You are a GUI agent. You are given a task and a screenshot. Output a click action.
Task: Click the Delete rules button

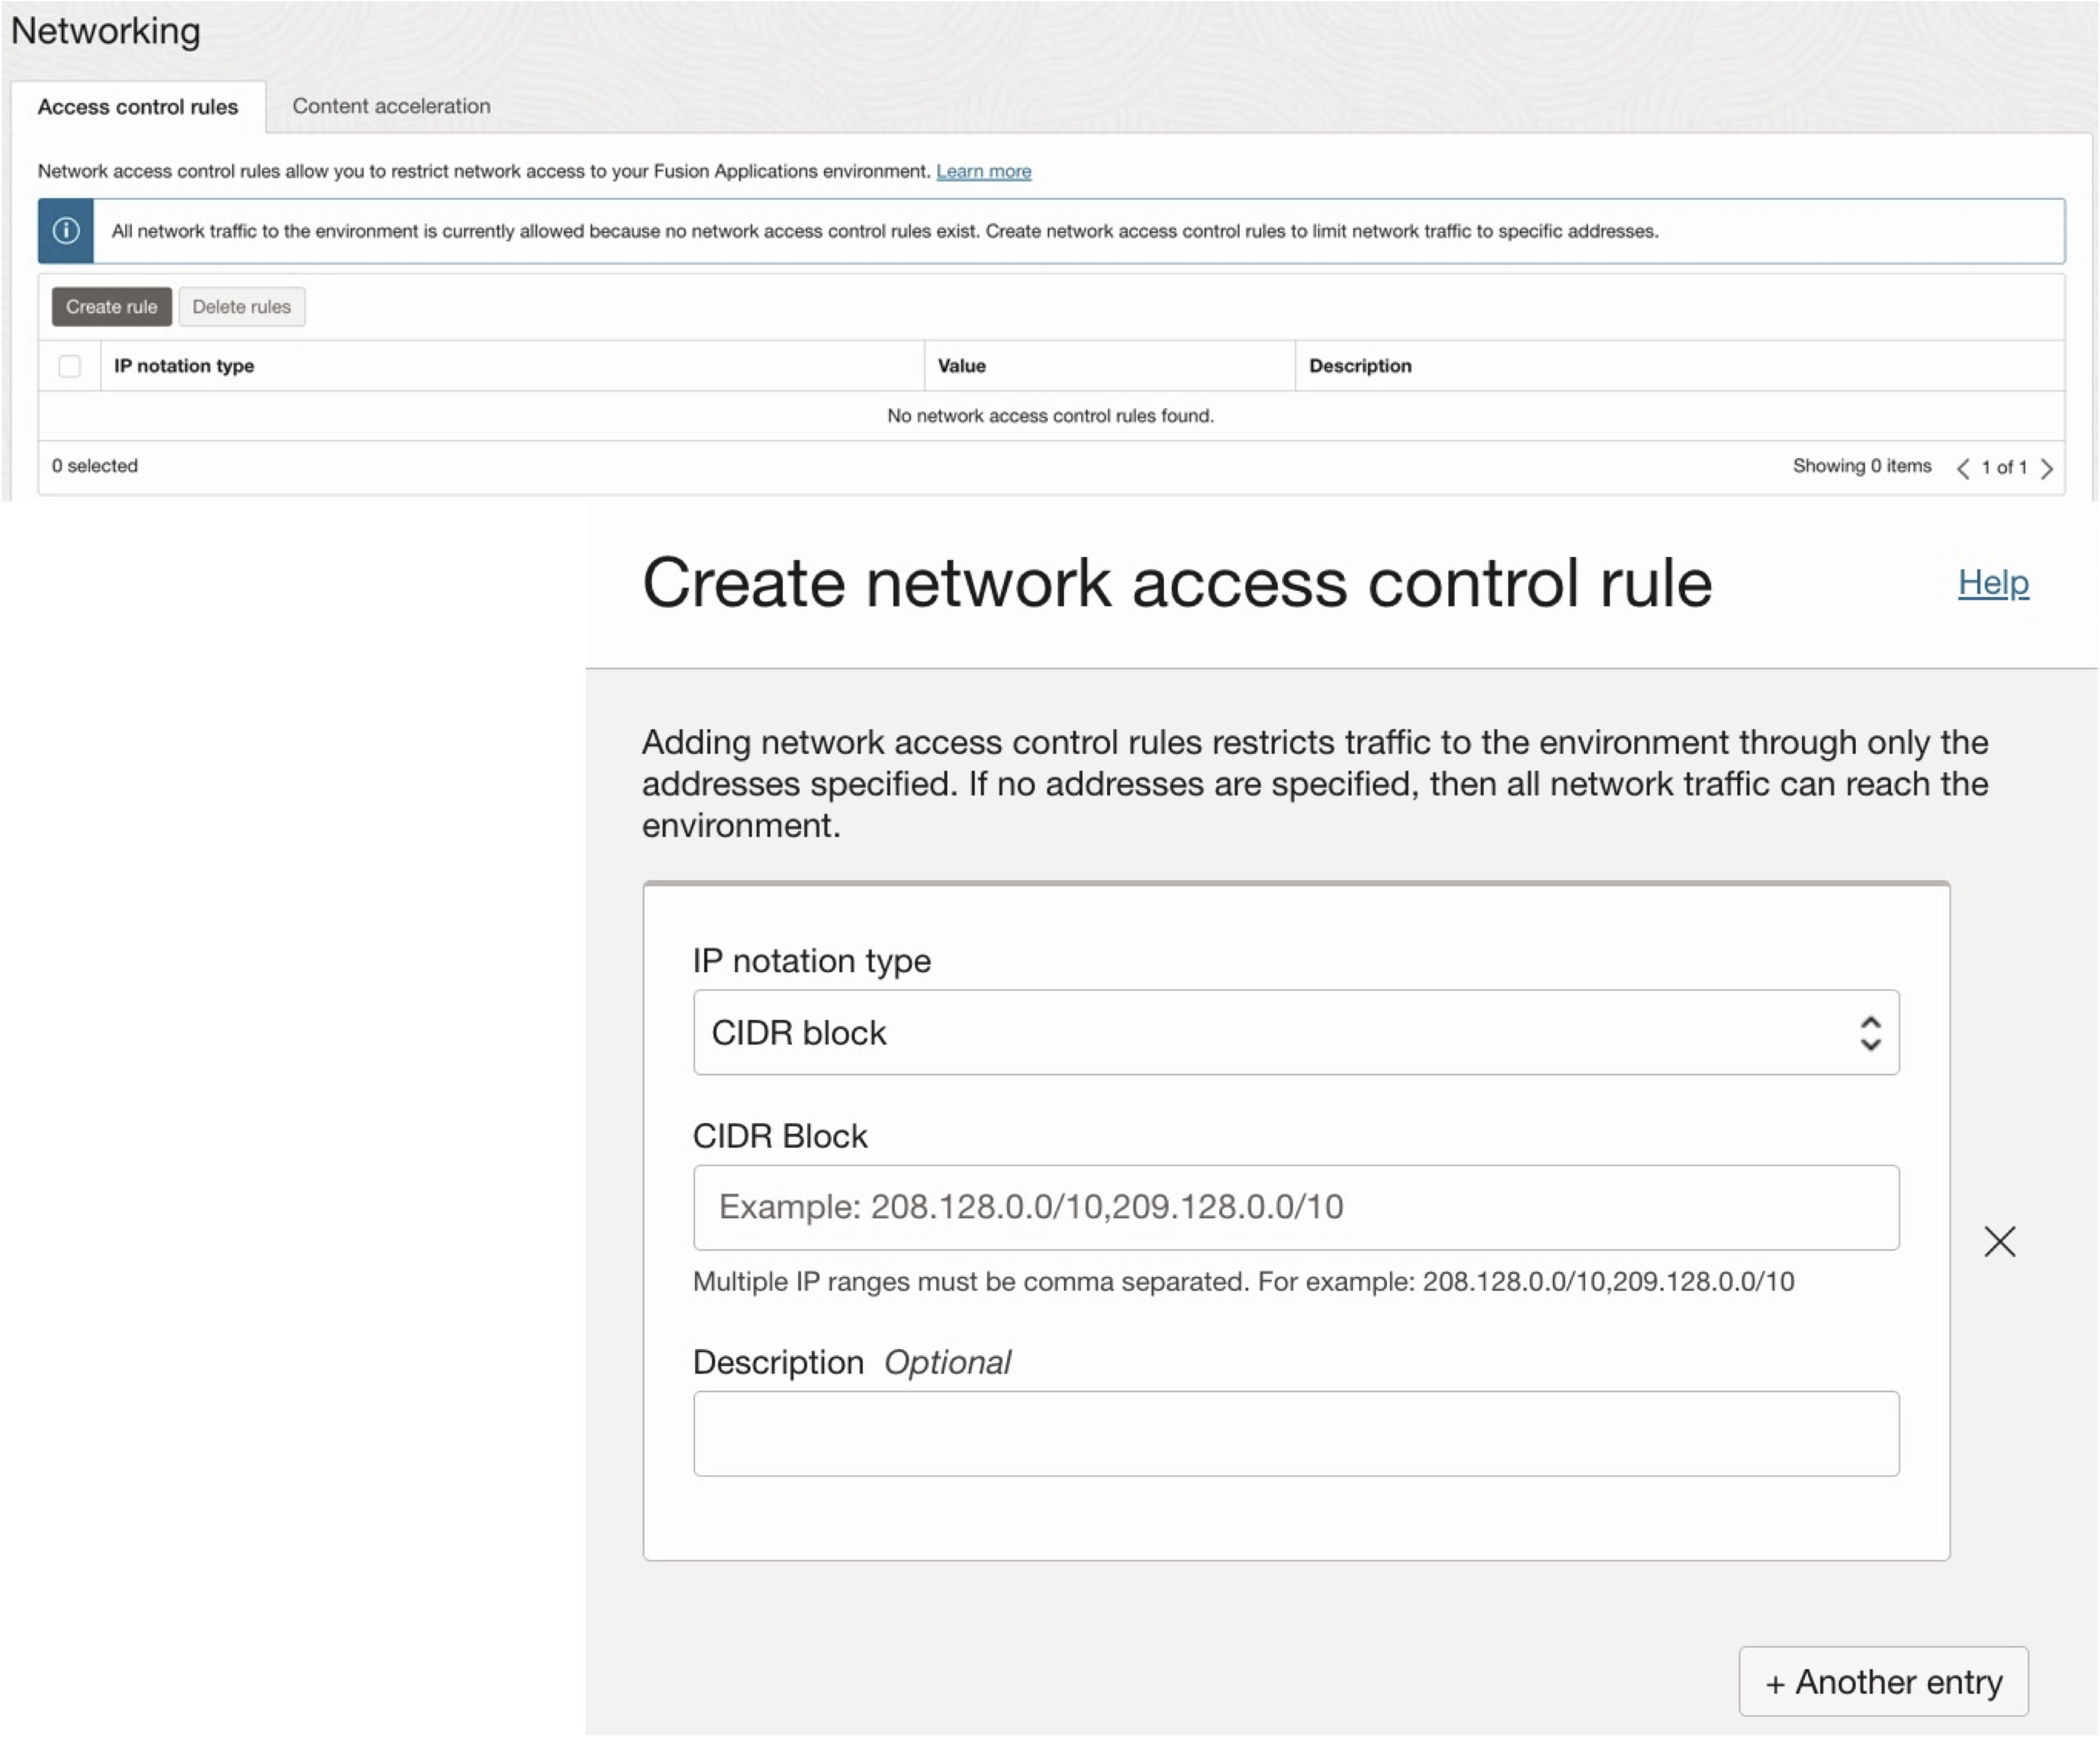[241, 307]
